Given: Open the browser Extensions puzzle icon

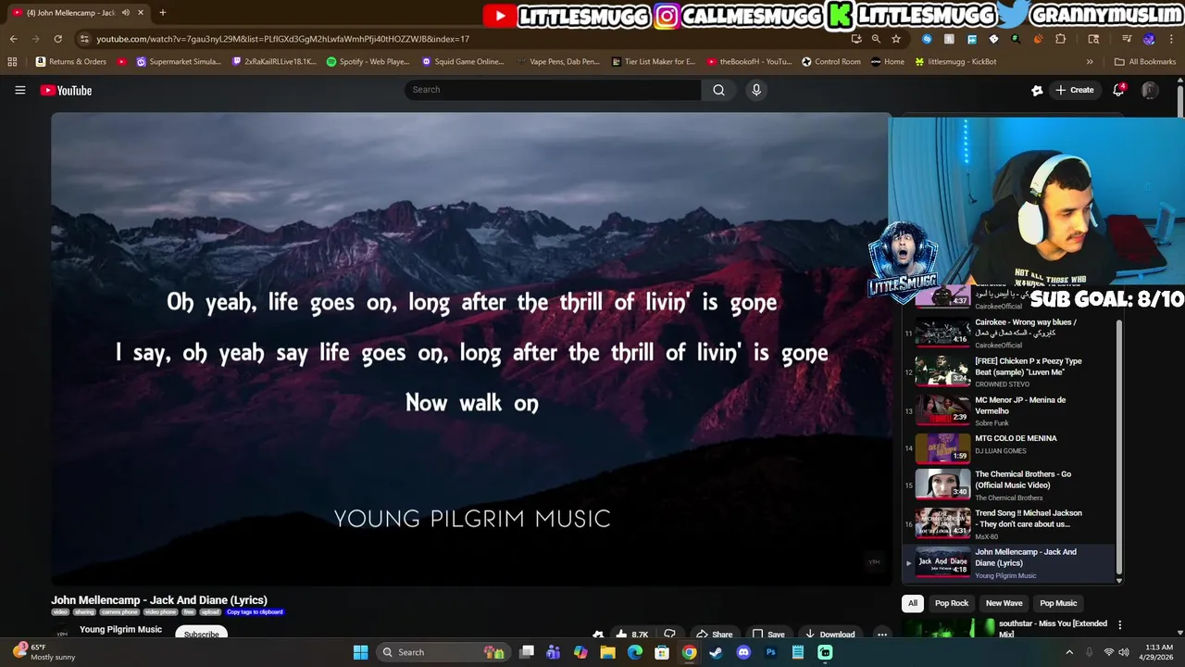Looking at the screenshot, I should [1061, 39].
